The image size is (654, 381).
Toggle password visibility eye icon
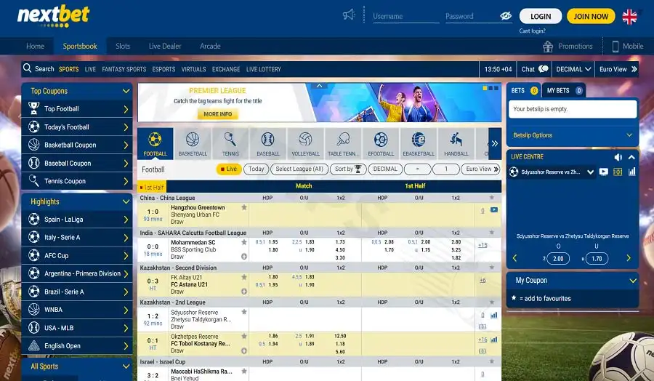tap(506, 16)
